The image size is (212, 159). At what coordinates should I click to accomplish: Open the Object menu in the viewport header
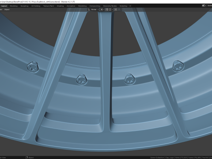(7, 10)
